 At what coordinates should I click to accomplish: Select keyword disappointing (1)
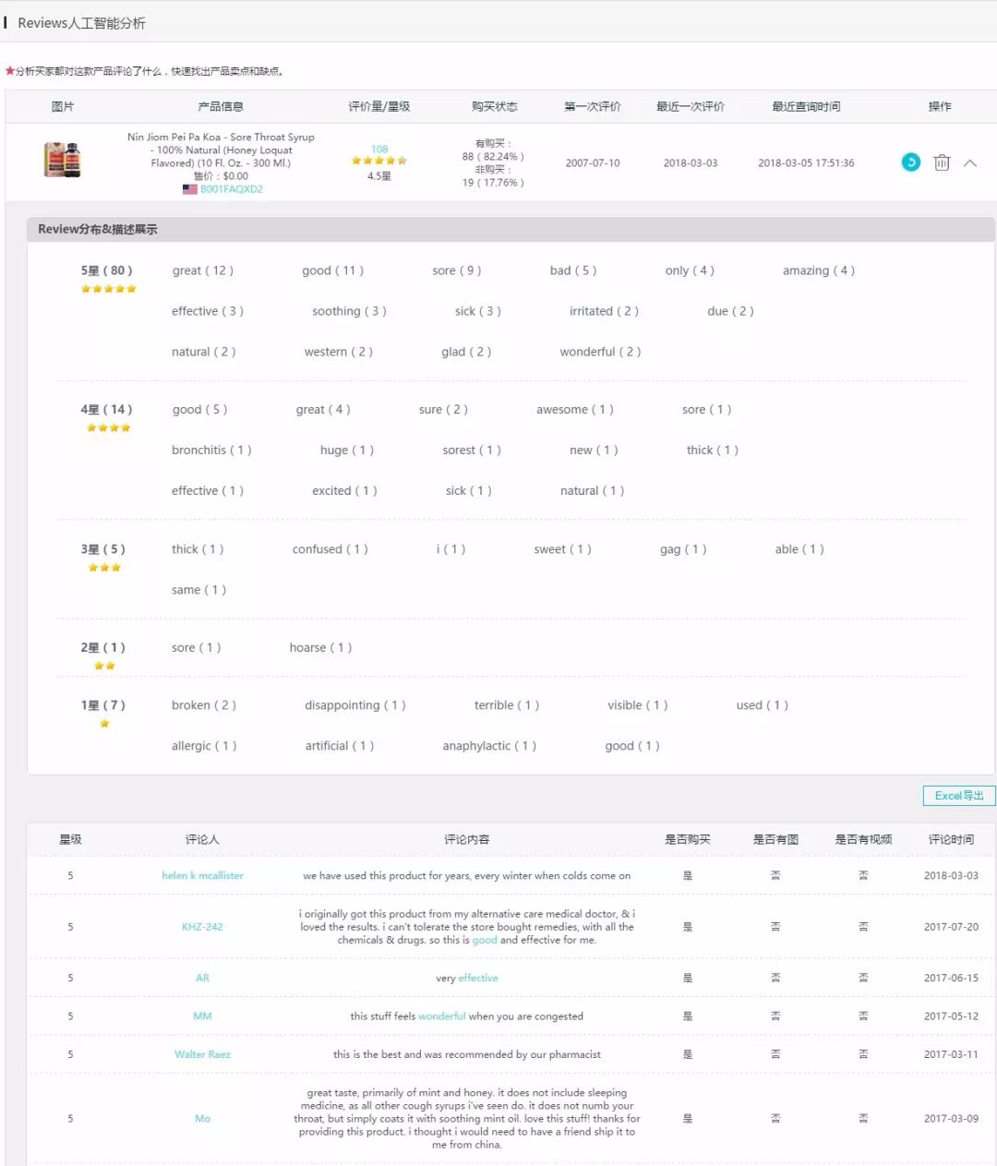355,705
